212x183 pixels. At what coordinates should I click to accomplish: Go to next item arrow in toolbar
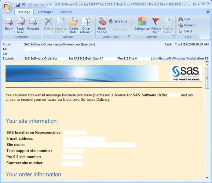pyautogui.click(x=42, y=5)
